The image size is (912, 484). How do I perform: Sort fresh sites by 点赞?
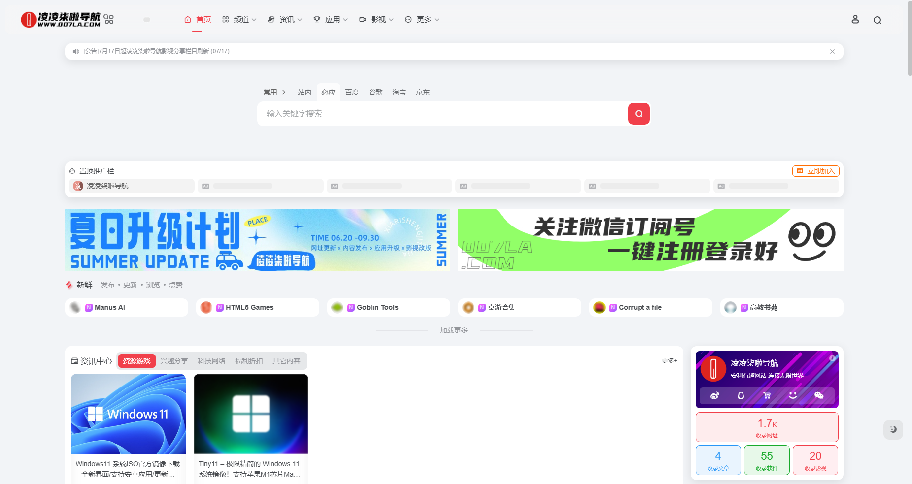tap(175, 285)
